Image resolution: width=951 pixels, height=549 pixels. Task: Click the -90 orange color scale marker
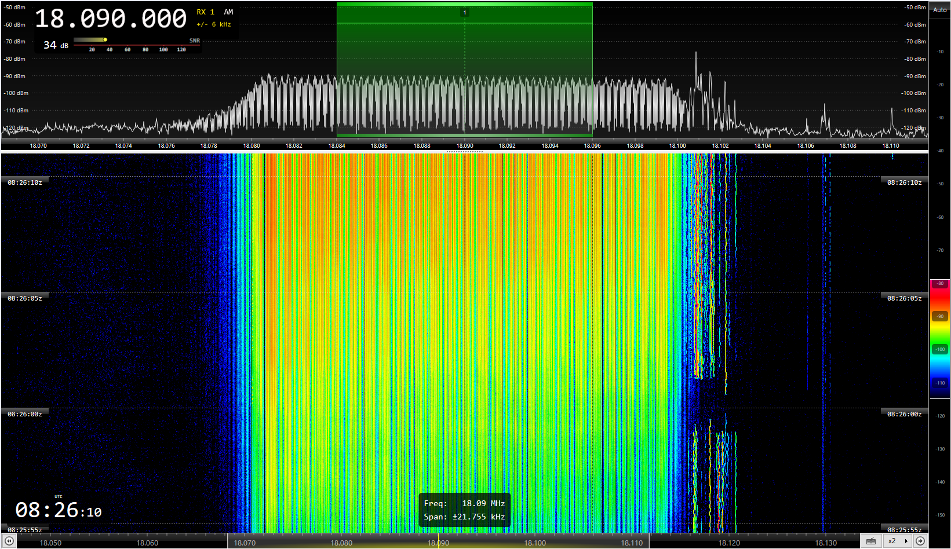point(940,316)
